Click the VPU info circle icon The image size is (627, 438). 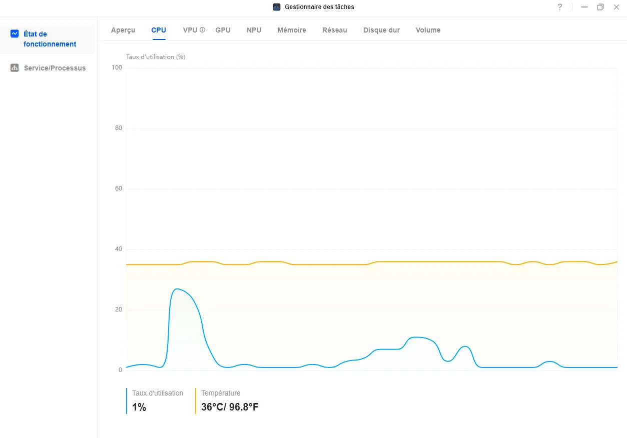tap(203, 30)
